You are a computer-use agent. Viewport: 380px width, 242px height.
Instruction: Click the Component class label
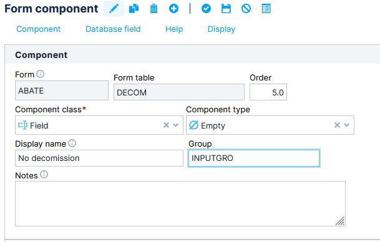tap(48, 110)
